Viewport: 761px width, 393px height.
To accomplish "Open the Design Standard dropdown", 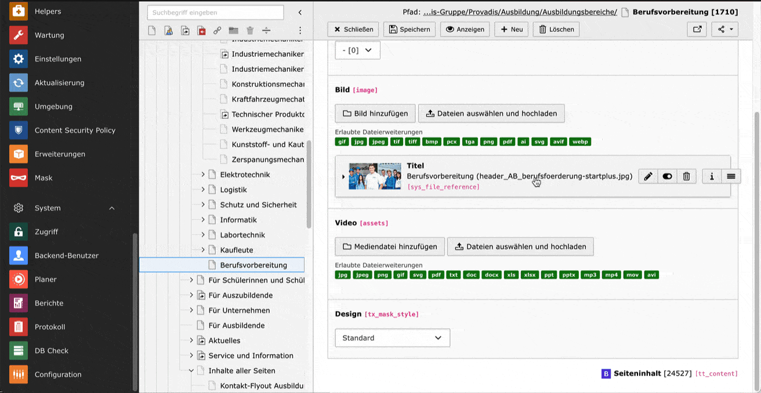I will (x=392, y=338).
